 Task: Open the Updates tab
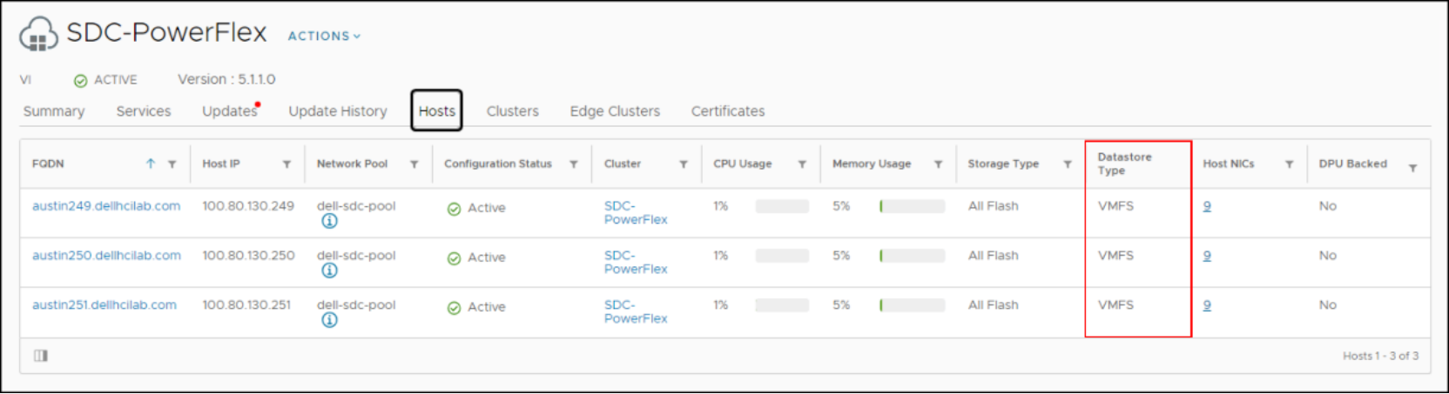230,111
